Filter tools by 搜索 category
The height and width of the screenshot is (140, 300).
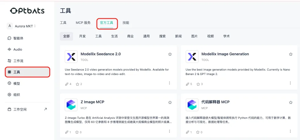pos(163,36)
